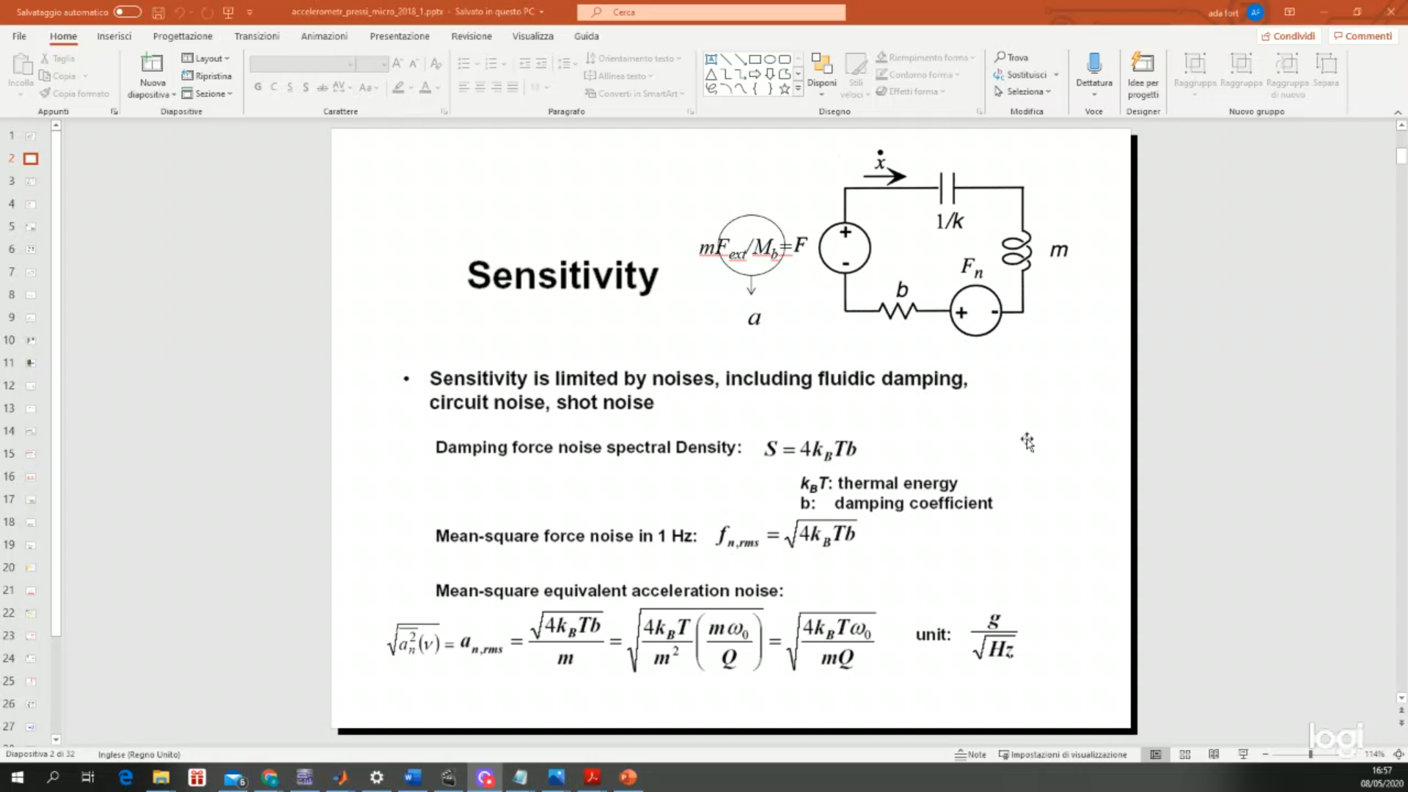Switch to reading view icon
The image size is (1408, 792).
1214,754
